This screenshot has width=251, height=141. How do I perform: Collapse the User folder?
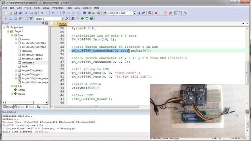pos(12,35)
